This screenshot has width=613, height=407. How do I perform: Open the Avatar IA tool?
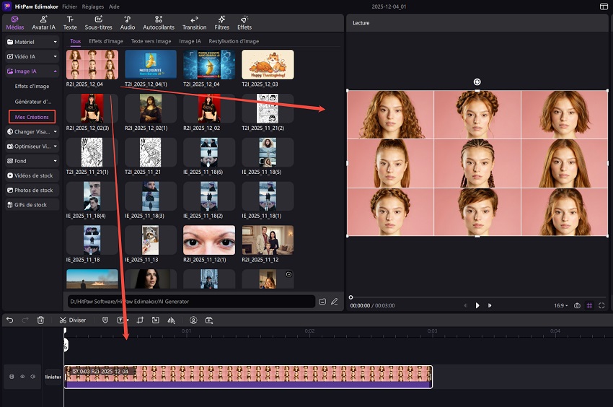coord(43,23)
